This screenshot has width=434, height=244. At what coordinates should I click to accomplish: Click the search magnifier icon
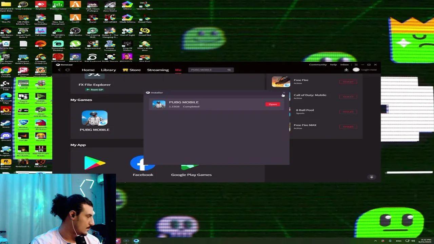point(229,70)
